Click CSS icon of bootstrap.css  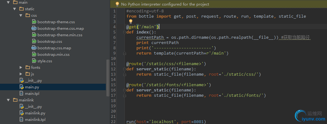34,42
